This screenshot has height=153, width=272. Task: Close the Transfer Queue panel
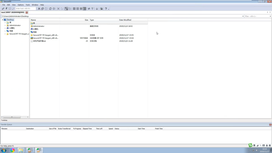(x=270, y=125)
